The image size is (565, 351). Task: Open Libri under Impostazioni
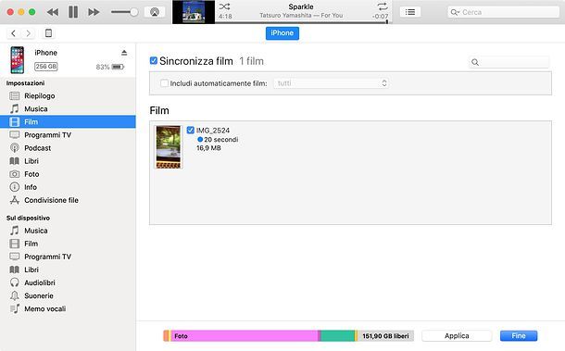[x=68, y=161]
